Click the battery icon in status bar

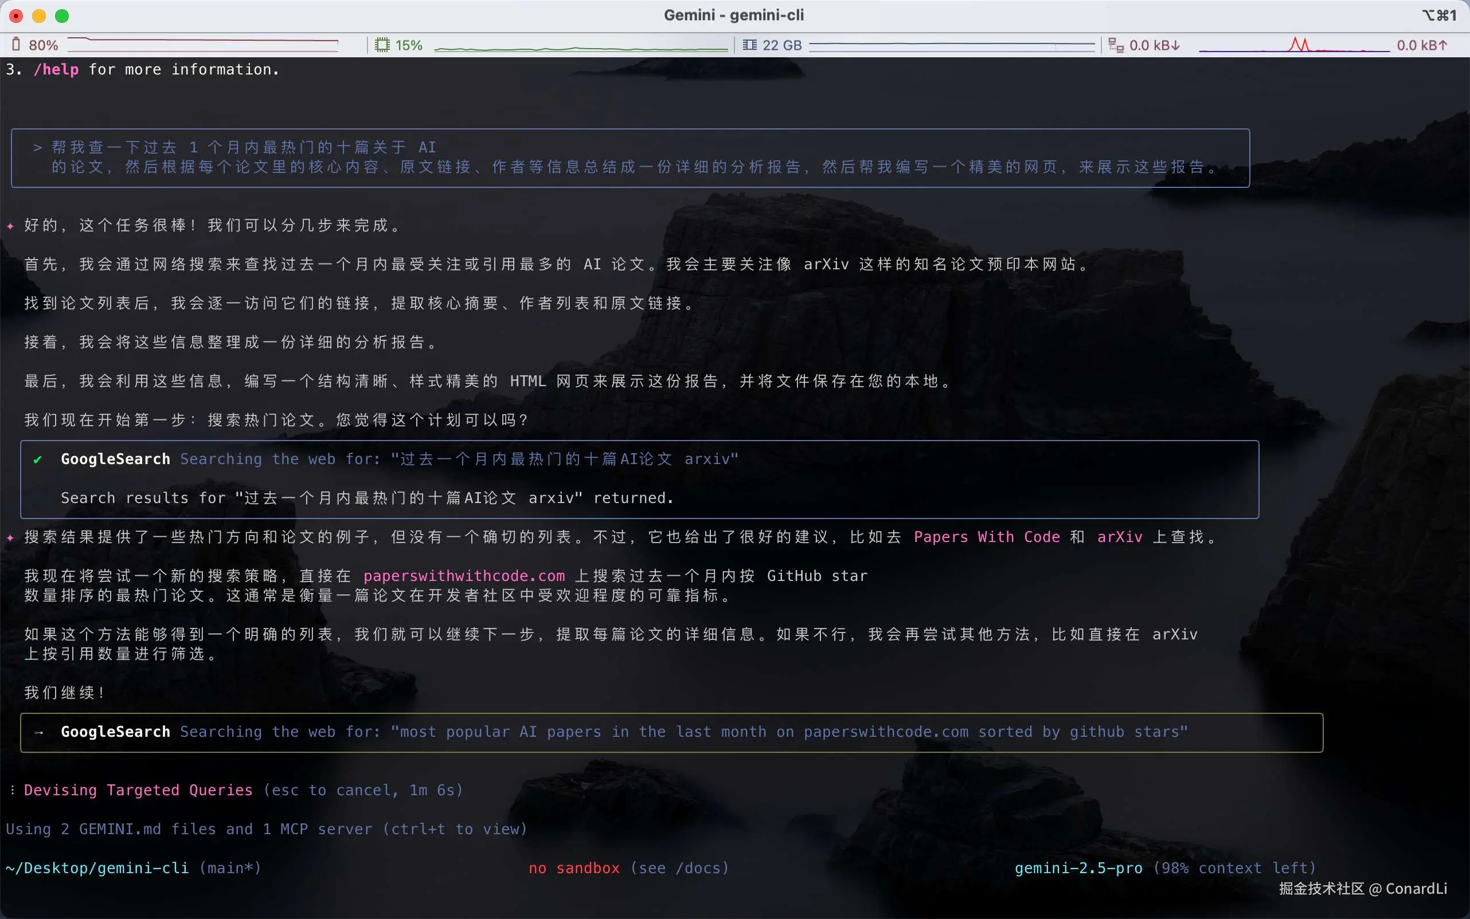coord(17,45)
